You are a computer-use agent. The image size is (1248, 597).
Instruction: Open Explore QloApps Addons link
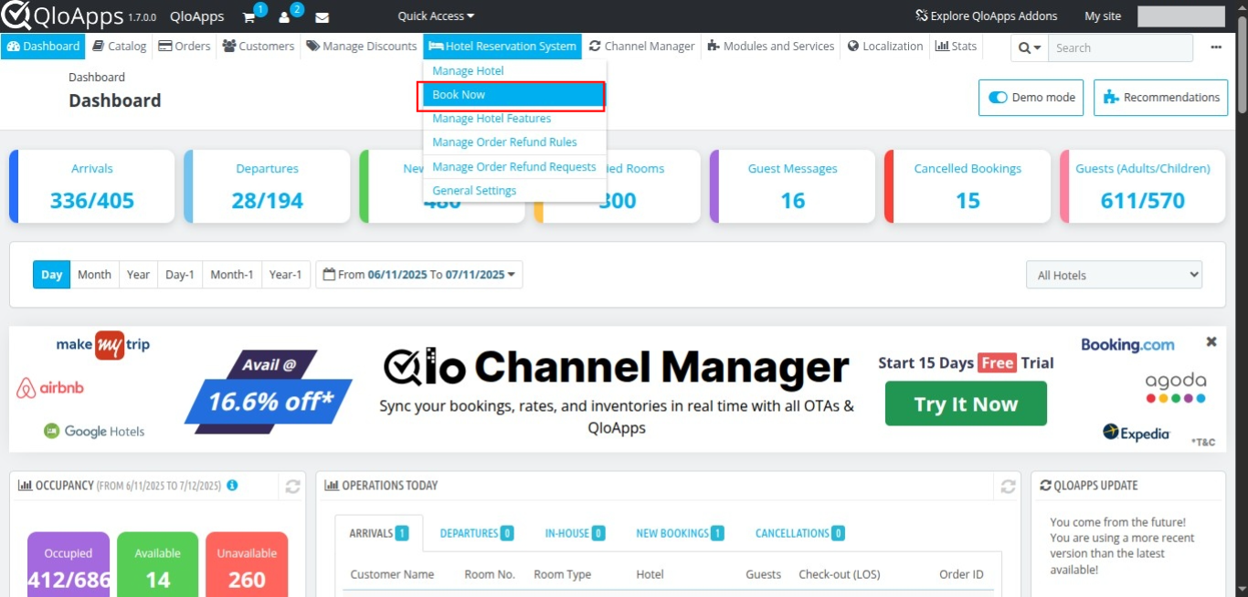click(986, 16)
